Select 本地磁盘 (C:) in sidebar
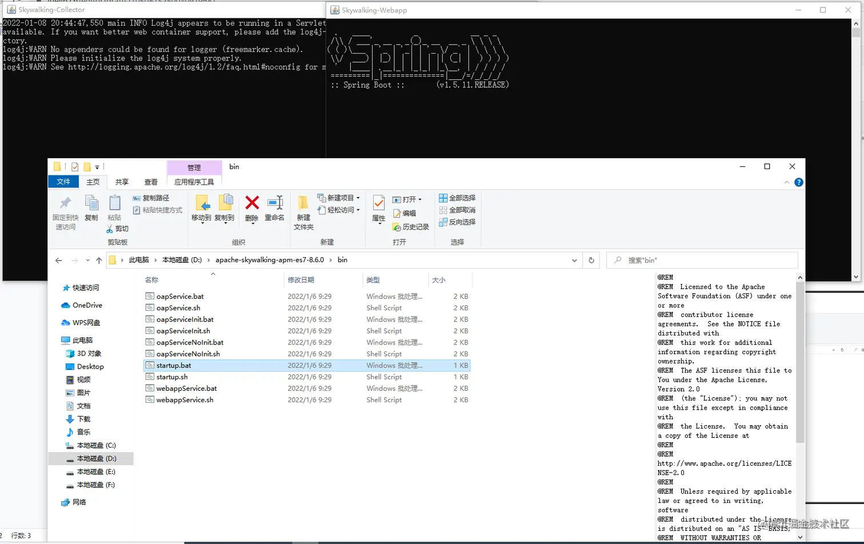This screenshot has width=864, height=544. click(91, 445)
